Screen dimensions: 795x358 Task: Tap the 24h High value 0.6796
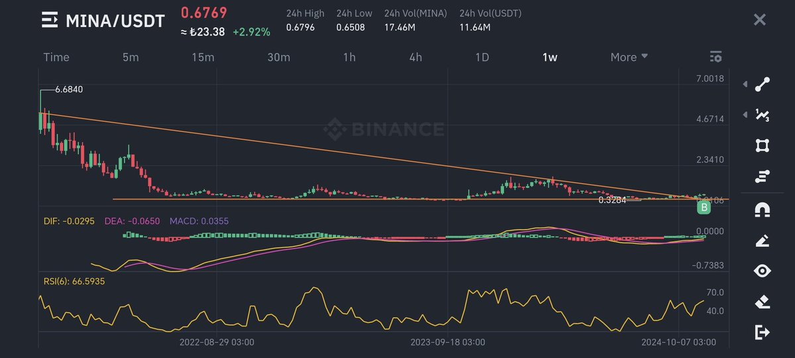(x=301, y=27)
